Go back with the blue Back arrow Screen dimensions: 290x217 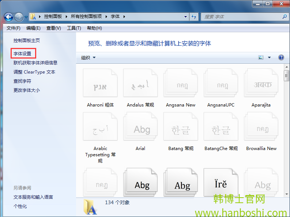[x=8, y=17]
